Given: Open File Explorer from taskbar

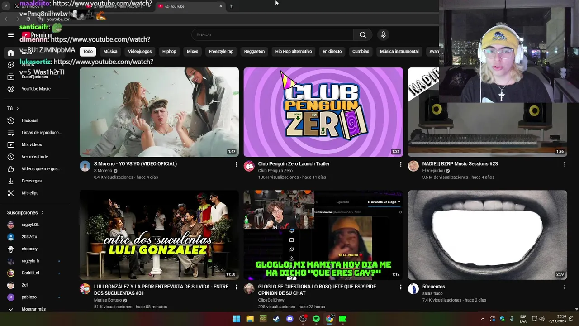Looking at the screenshot, I should [250, 319].
